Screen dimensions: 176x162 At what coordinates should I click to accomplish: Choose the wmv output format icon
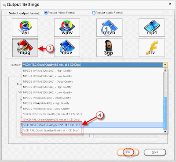click(67, 28)
